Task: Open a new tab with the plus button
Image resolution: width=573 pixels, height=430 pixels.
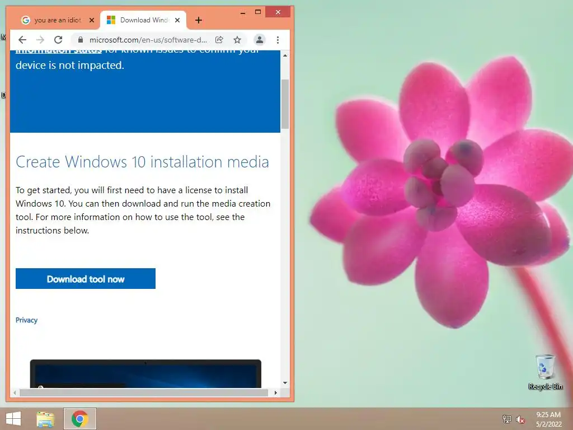Action: point(199,21)
